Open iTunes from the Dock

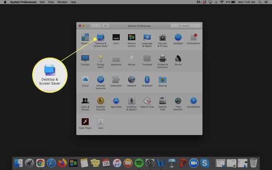click(x=117, y=163)
